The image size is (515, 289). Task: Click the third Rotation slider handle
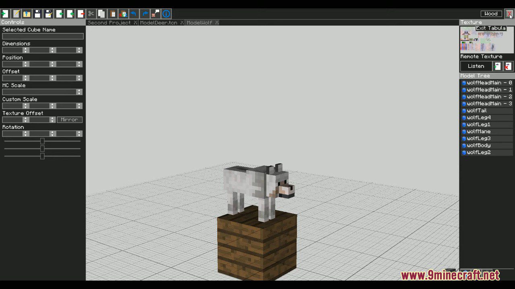click(x=42, y=156)
